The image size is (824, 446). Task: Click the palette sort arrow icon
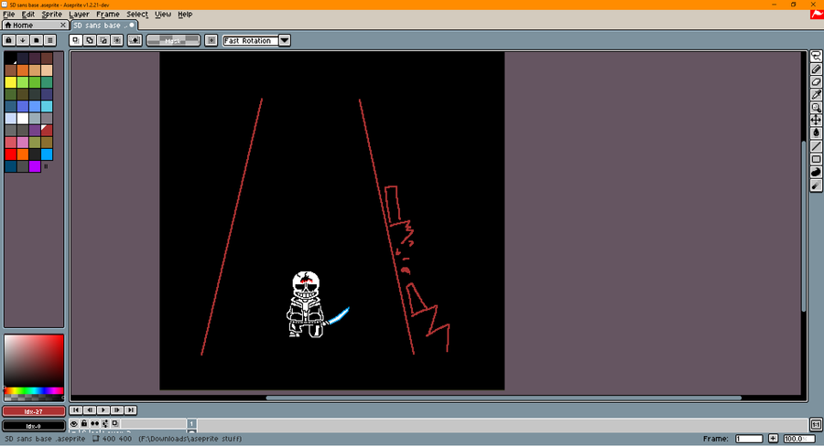tap(23, 40)
